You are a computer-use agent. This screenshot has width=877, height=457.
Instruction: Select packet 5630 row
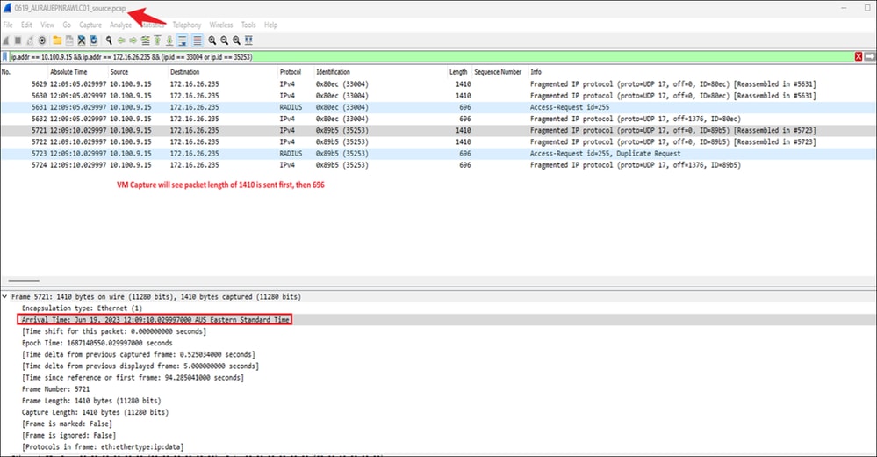(x=439, y=96)
